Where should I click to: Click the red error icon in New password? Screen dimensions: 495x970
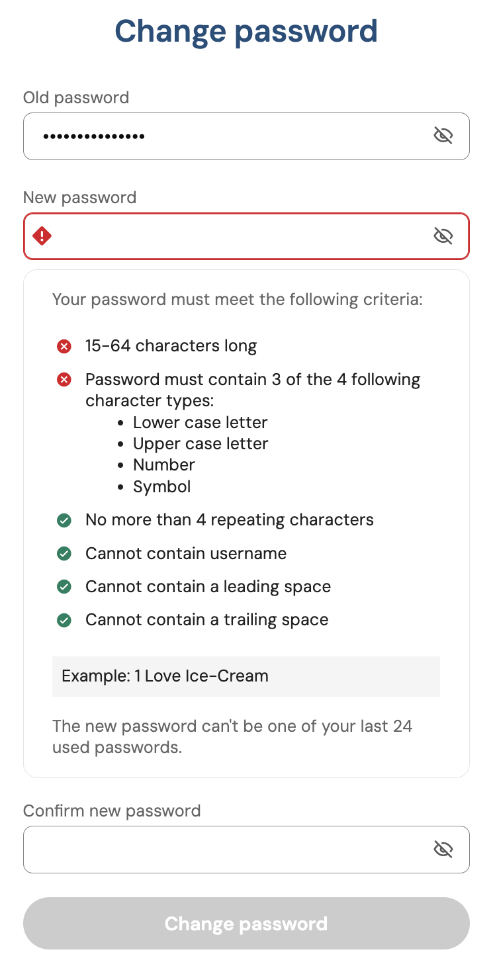(x=42, y=236)
